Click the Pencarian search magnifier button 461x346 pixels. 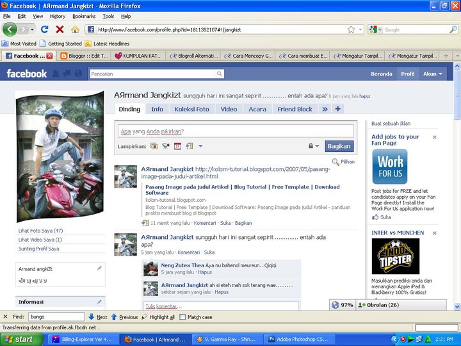coord(220,74)
